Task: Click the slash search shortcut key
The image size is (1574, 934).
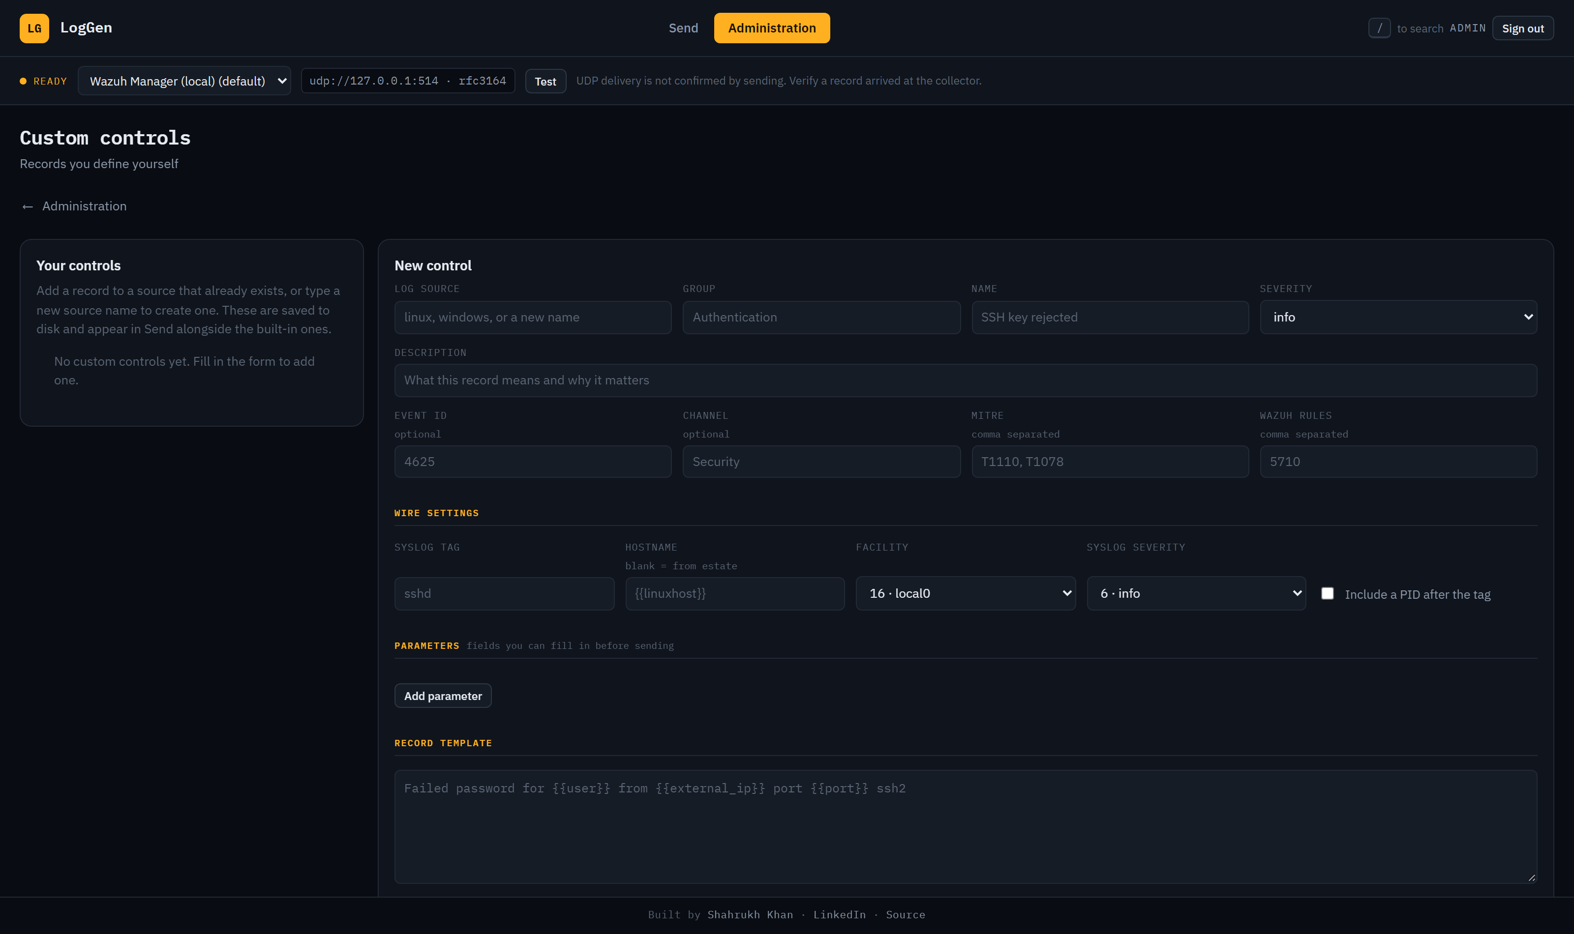Action: 1379,29
